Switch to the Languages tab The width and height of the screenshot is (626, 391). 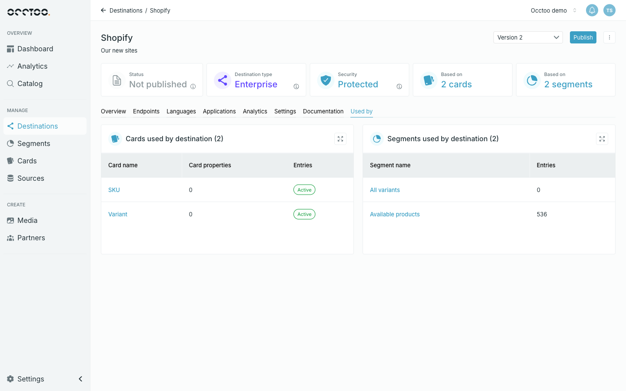(181, 112)
